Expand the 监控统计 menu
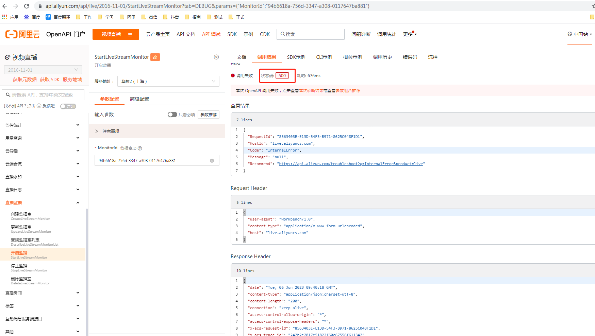This screenshot has width=595, height=336. [43, 125]
